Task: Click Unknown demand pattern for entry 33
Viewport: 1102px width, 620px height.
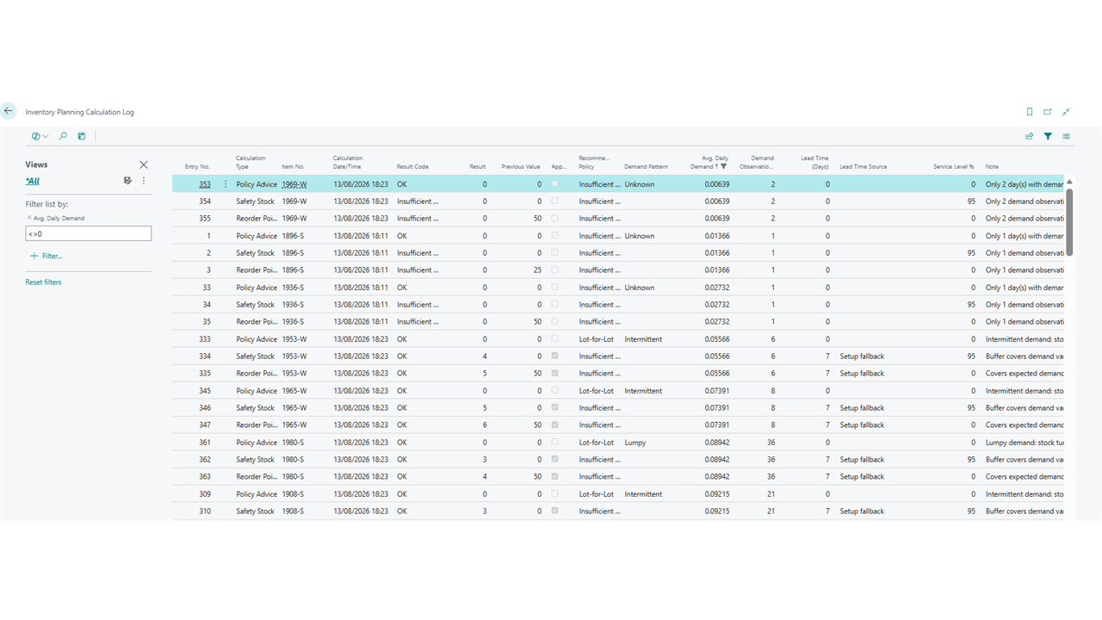Action: (639, 288)
